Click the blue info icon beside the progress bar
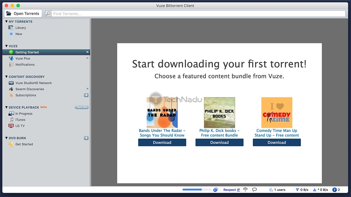This screenshot has height=197, width=351. (215, 190)
